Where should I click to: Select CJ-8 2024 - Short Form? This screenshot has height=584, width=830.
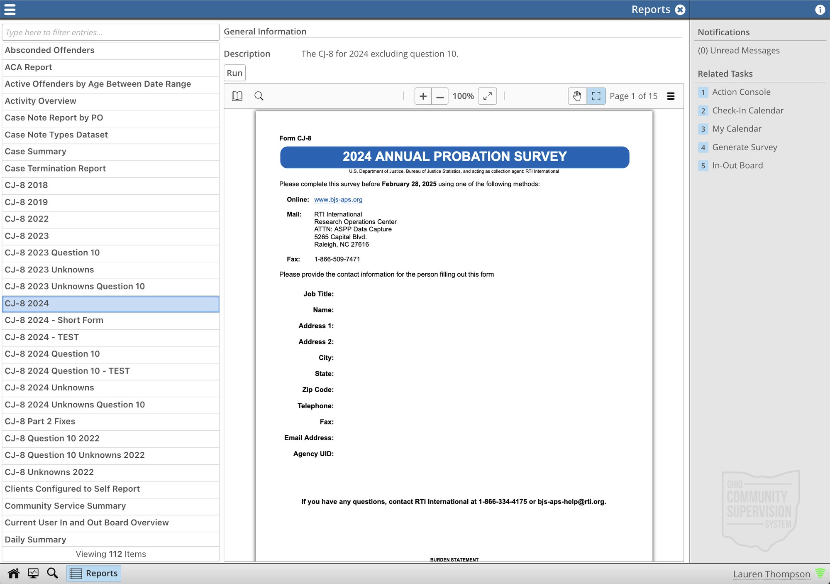pos(111,320)
